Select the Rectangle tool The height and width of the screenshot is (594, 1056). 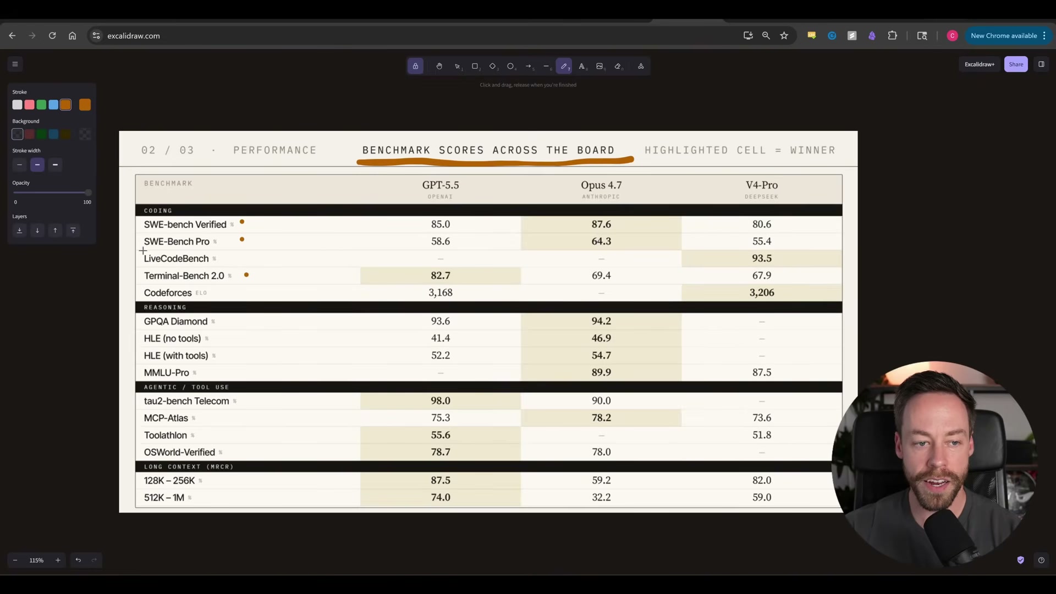pos(475,66)
